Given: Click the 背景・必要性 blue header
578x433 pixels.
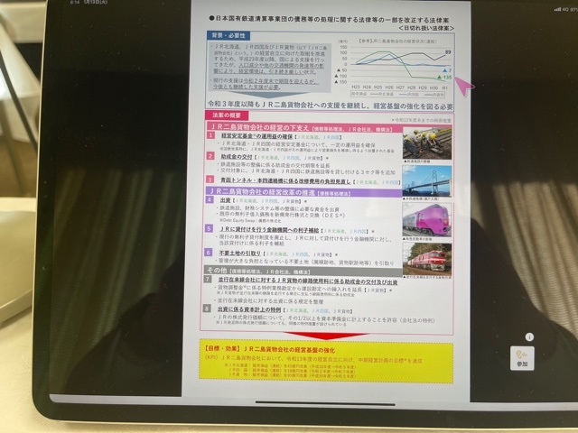Looking at the screenshot, I should [x=228, y=36].
